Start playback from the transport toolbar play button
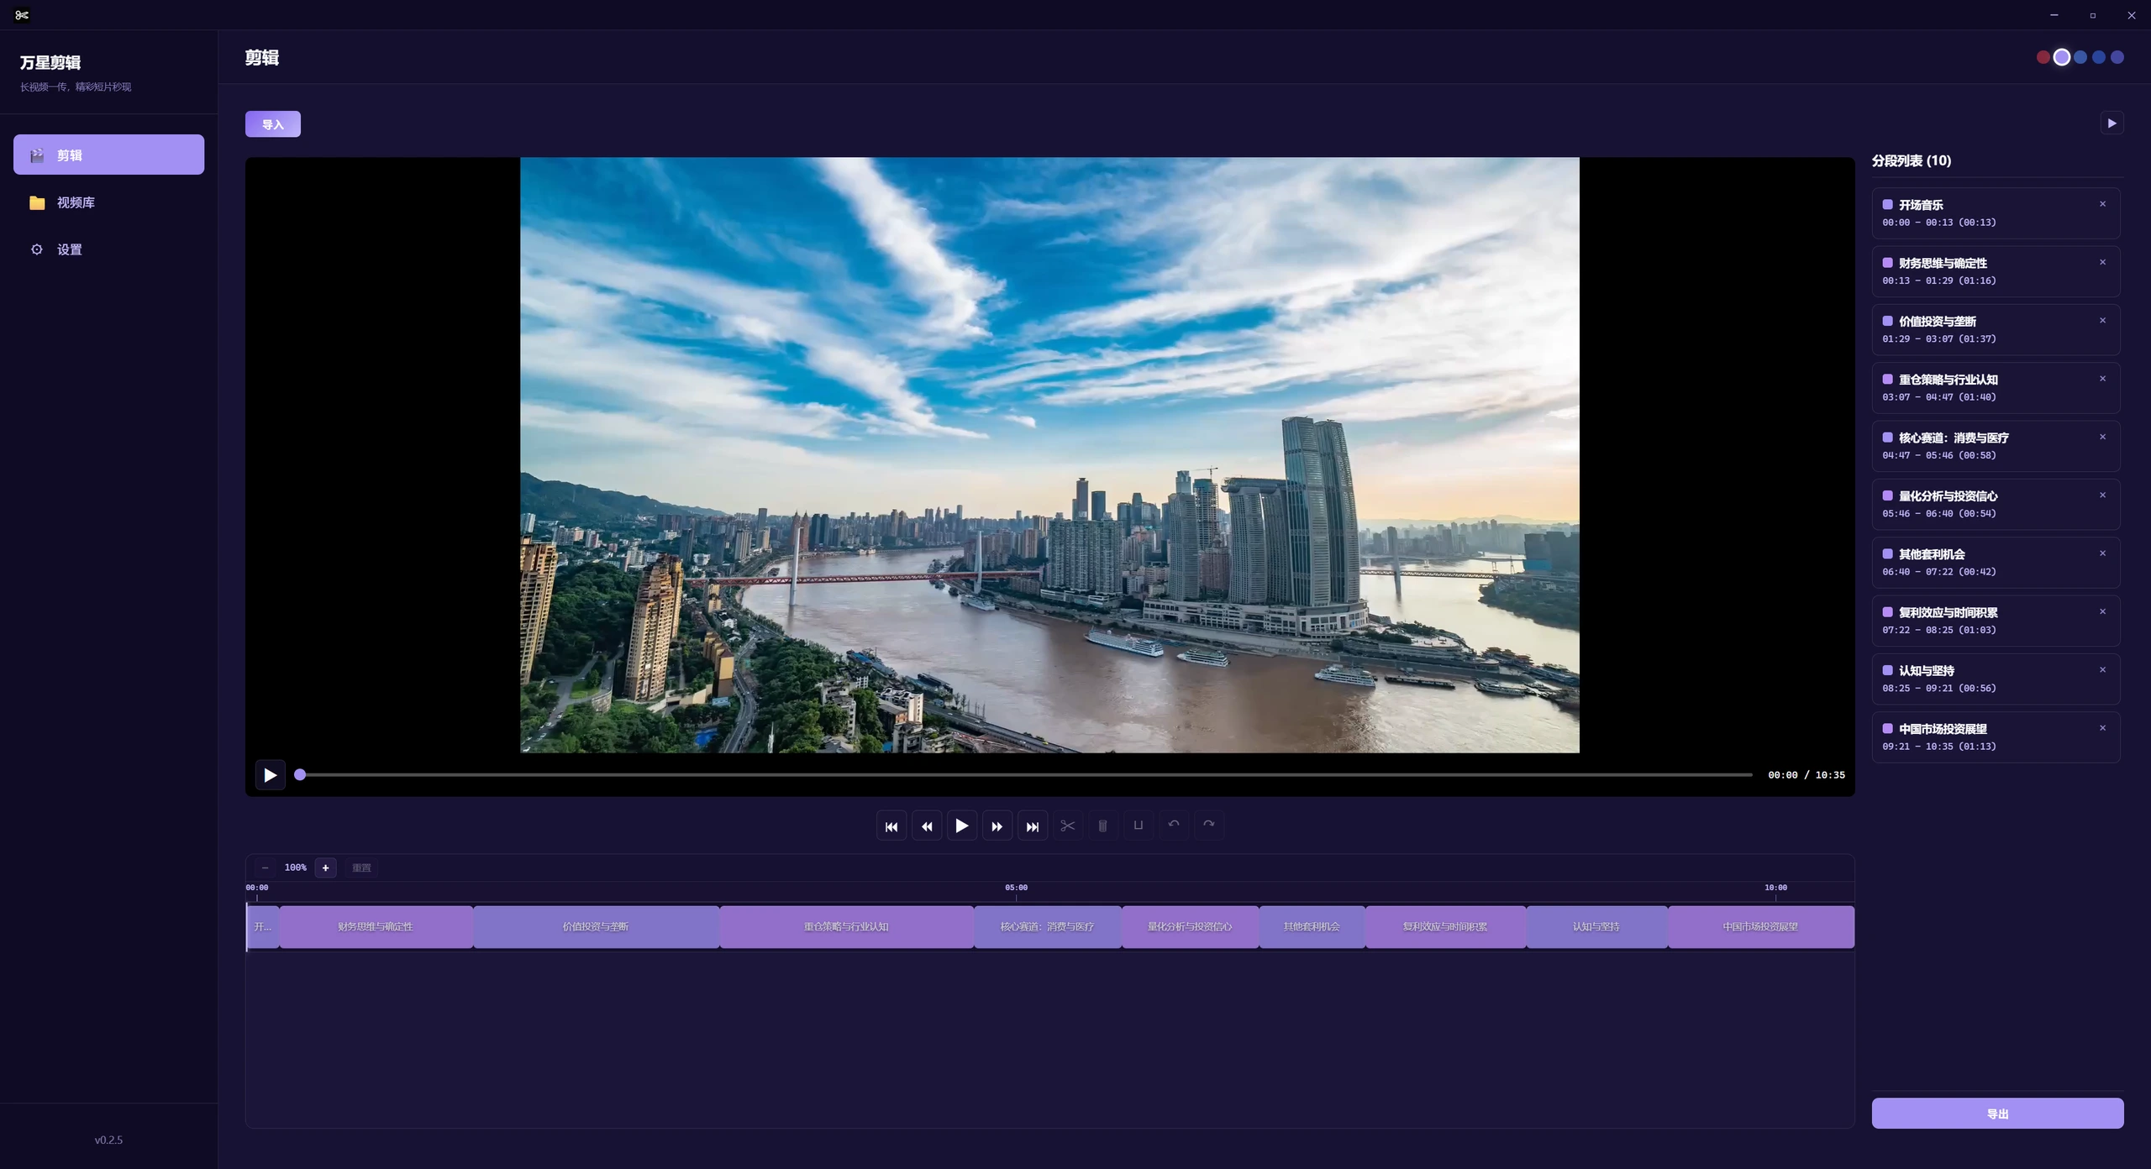 [x=962, y=826]
